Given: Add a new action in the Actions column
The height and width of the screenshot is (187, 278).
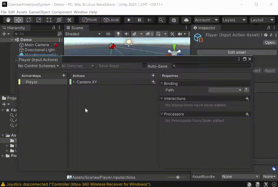Looking at the screenshot, I should [153, 76].
